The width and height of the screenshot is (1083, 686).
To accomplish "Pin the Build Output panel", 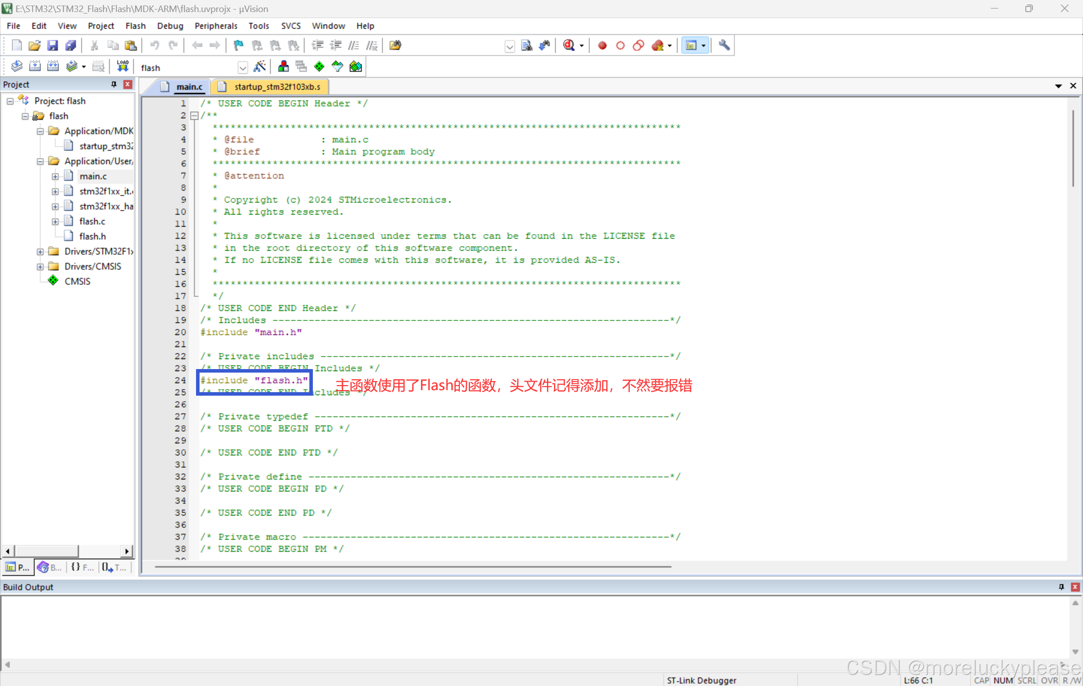I will coord(1061,587).
